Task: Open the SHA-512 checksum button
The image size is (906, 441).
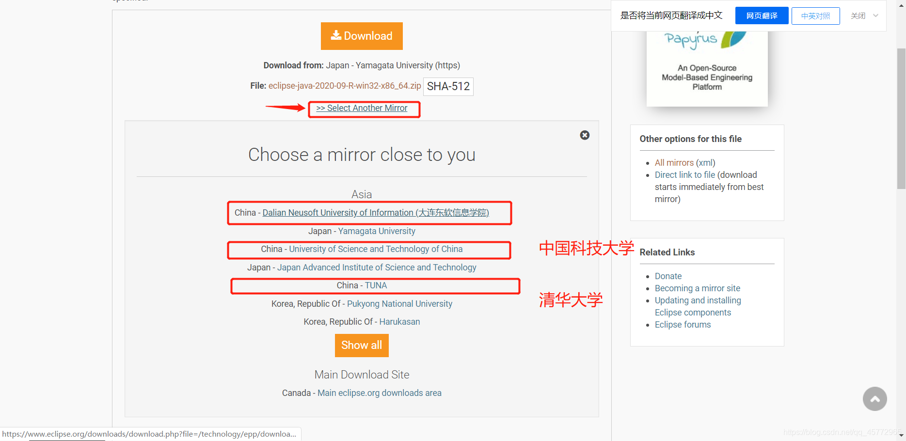Action: click(448, 86)
